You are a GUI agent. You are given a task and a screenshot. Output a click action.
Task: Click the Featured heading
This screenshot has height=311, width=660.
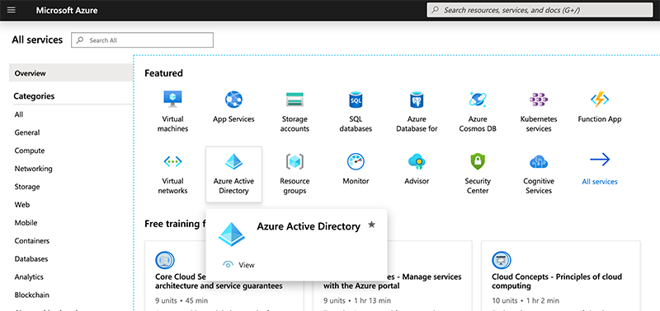[x=163, y=73]
